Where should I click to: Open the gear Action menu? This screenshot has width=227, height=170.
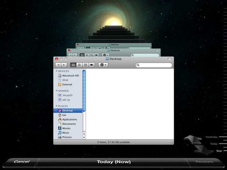[x=103, y=65]
